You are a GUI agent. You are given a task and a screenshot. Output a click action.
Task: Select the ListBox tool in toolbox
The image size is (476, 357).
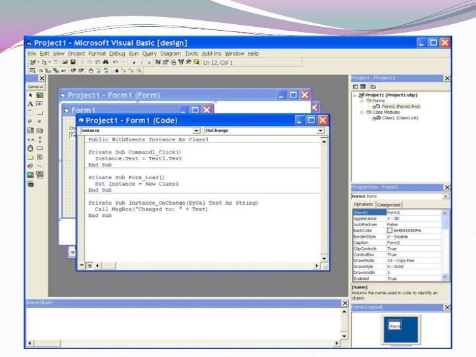click(x=40, y=131)
